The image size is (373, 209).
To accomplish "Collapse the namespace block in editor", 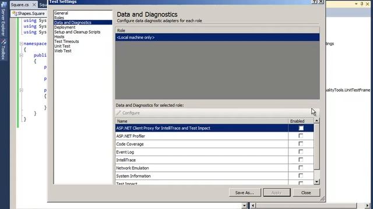I will pyautogui.click(x=21, y=44).
